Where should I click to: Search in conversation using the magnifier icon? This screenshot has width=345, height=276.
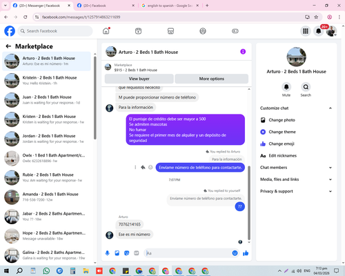pos(306,87)
